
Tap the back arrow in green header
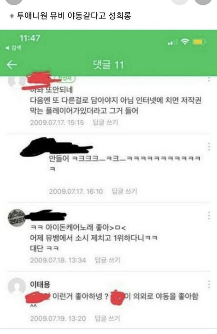(12, 65)
